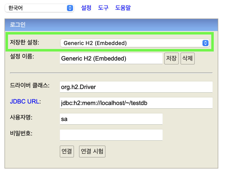Click the 사용자명 field containing sa
The width and height of the screenshot is (227, 176).
(x=111, y=119)
